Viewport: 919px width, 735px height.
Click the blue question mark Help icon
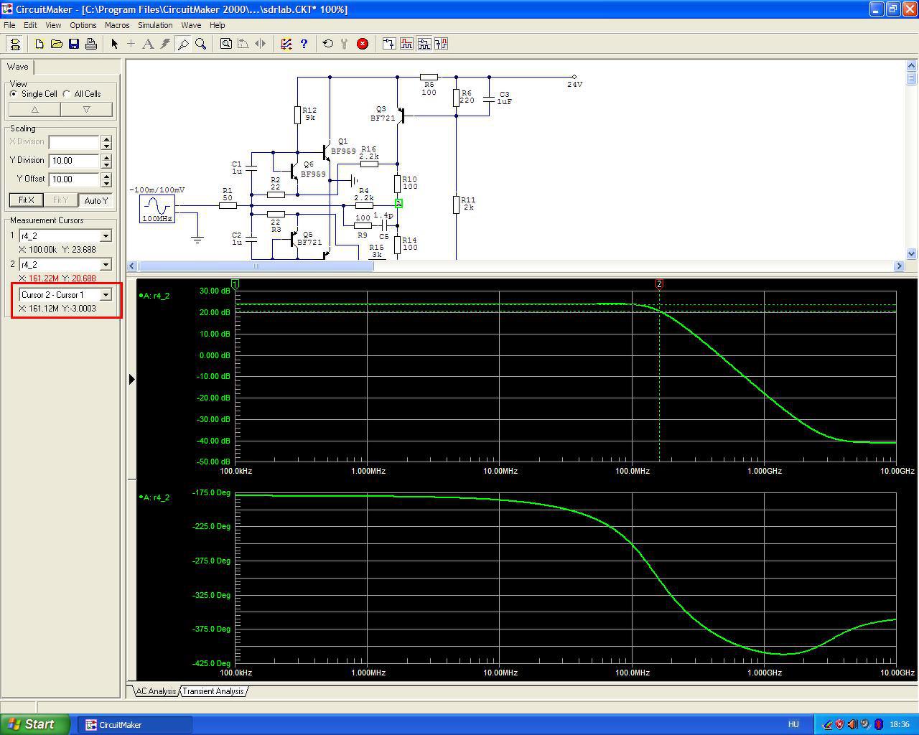(304, 44)
